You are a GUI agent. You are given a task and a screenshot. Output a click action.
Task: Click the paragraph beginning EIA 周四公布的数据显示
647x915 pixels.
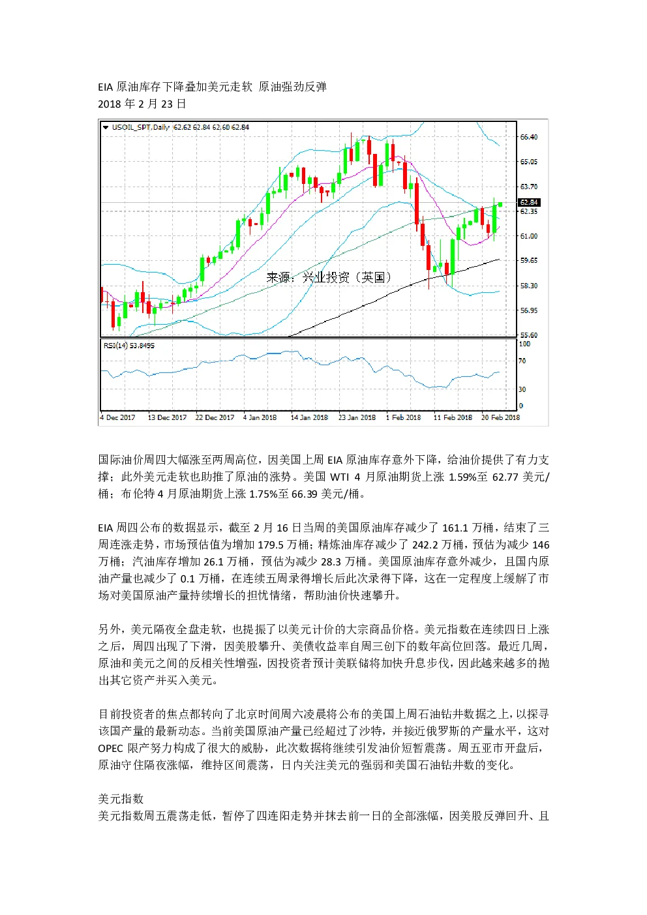(x=323, y=562)
